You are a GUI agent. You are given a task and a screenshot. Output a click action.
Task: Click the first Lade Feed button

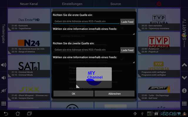tap(127, 22)
